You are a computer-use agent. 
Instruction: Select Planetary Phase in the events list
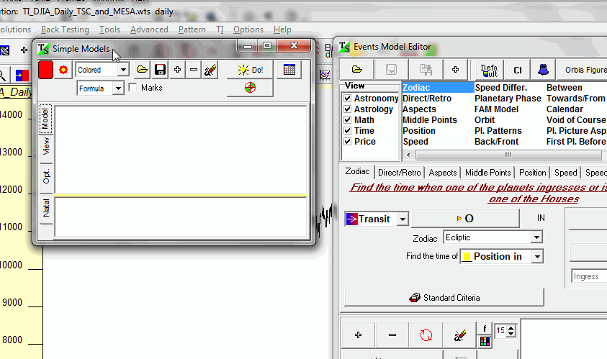point(508,99)
